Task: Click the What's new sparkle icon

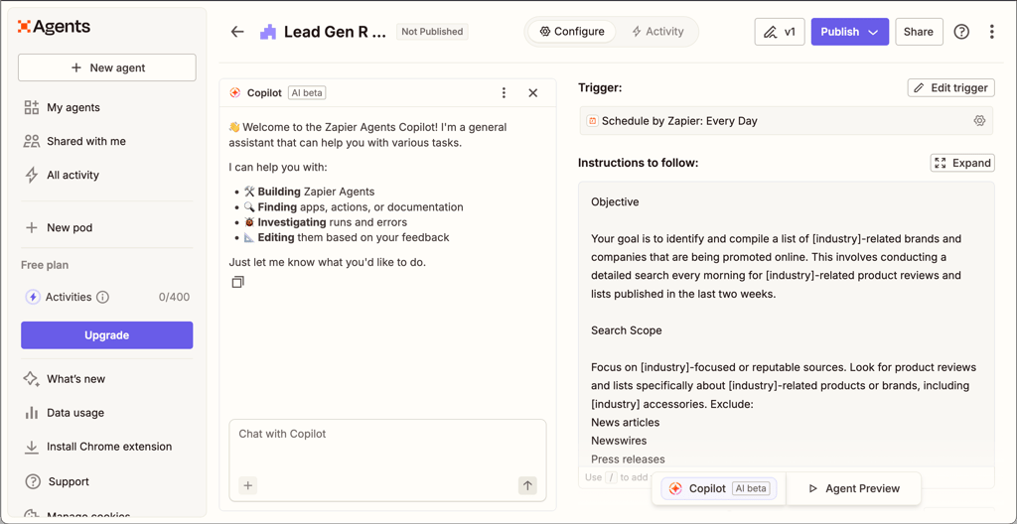Action: coord(32,379)
